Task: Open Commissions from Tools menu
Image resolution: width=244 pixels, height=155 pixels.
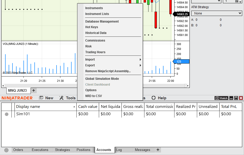Action: click(x=95, y=41)
